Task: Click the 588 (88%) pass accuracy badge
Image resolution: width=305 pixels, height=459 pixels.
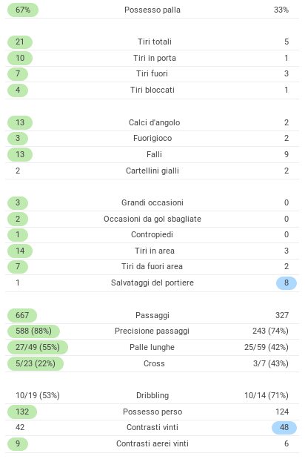Action: click(x=33, y=331)
